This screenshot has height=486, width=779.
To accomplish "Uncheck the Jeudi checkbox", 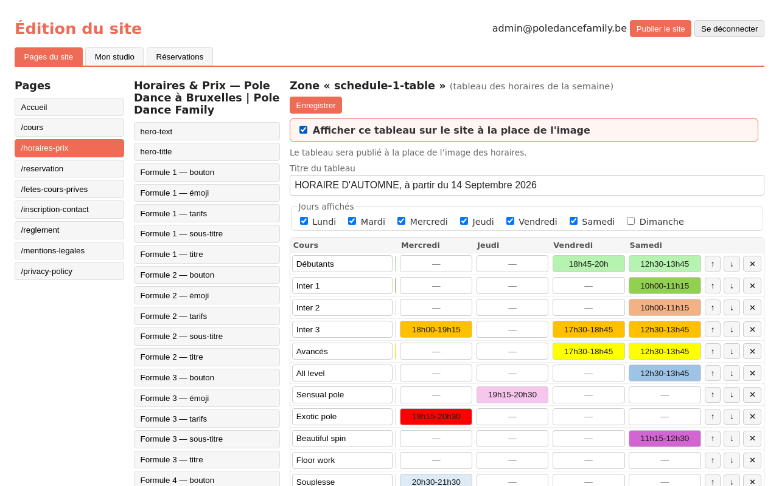I will pos(464,221).
